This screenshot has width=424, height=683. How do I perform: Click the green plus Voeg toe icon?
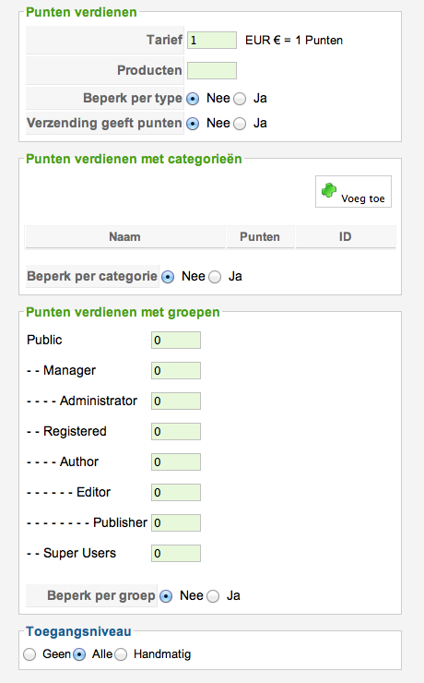[329, 190]
